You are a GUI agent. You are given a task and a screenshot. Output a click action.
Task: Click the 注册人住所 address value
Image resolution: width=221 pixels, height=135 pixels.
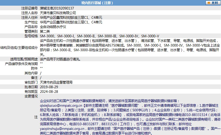(71, 17)
